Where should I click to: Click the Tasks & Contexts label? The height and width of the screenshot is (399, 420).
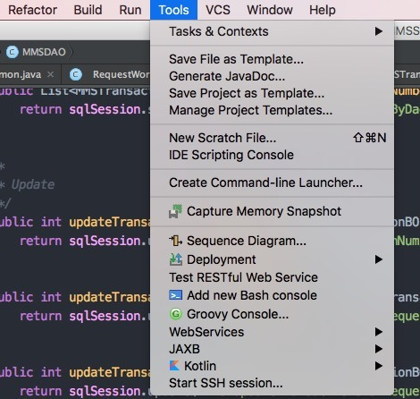click(219, 31)
